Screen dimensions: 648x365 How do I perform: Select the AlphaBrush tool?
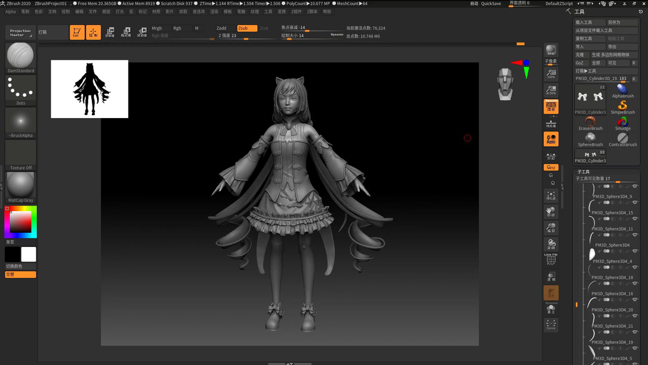point(622,91)
